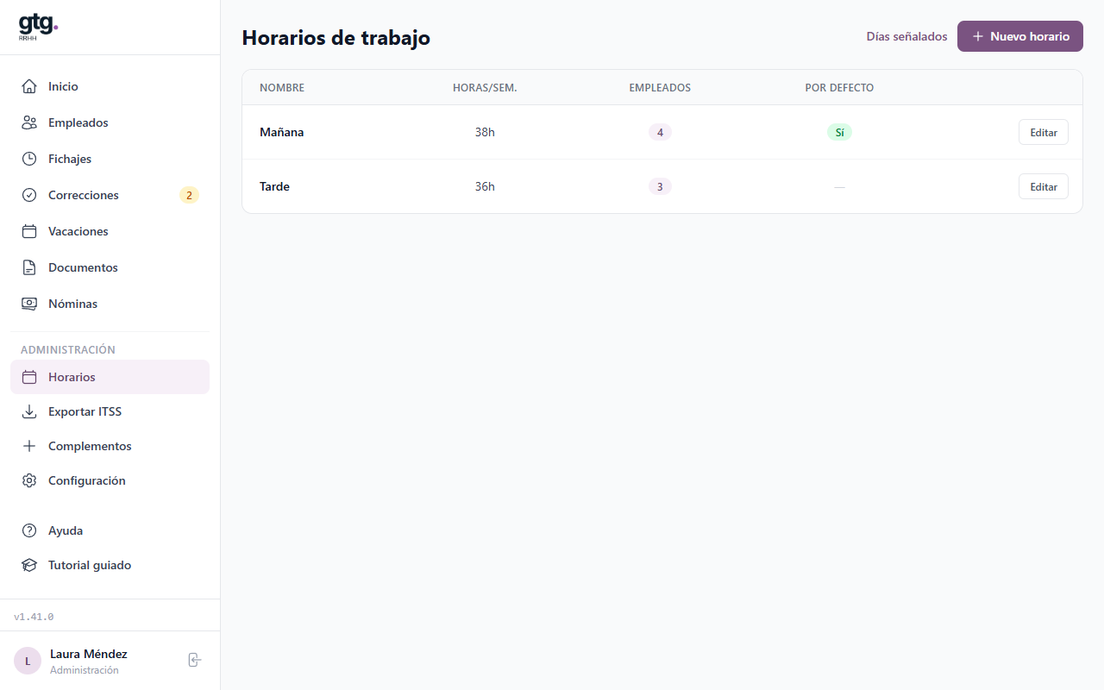Edit the Mañana schedule
The image size is (1104, 690).
tap(1044, 132)
